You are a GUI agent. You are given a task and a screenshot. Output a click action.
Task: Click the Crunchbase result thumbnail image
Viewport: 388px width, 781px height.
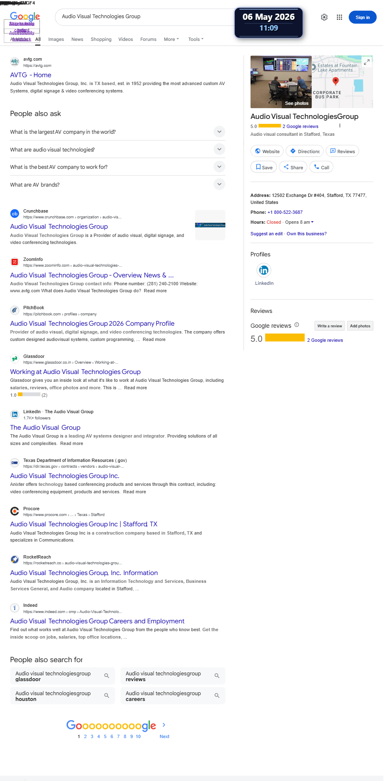[x=210, y=225]
